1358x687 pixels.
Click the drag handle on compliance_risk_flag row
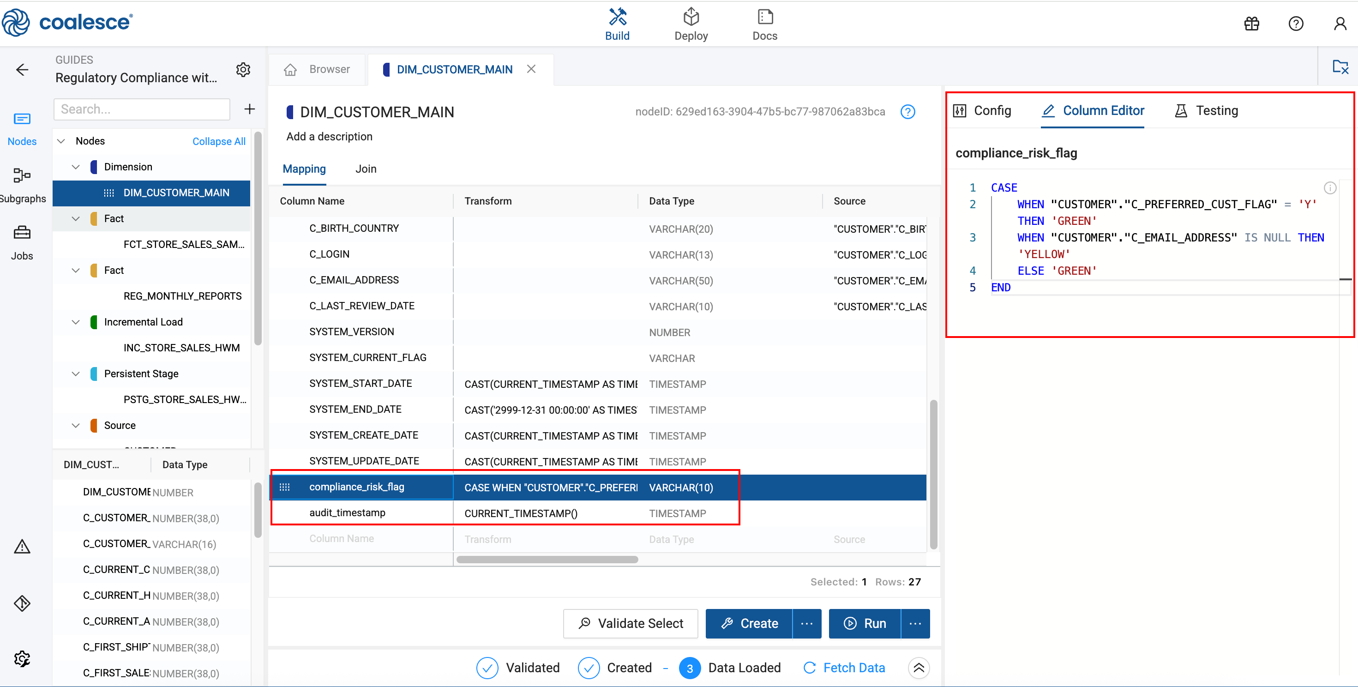pos(285,487)
